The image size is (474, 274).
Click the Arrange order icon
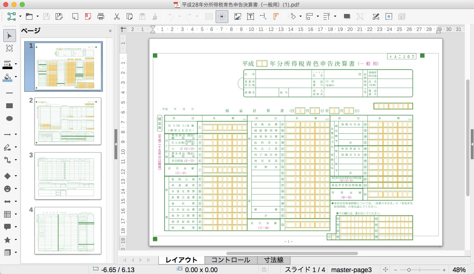(327, 16)
